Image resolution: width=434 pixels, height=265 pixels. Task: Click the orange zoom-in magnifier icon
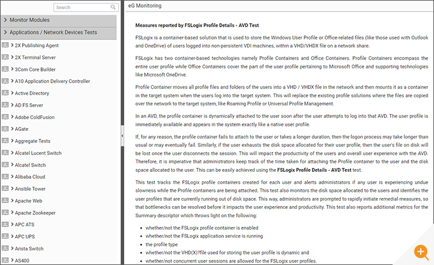click(421, 252)
